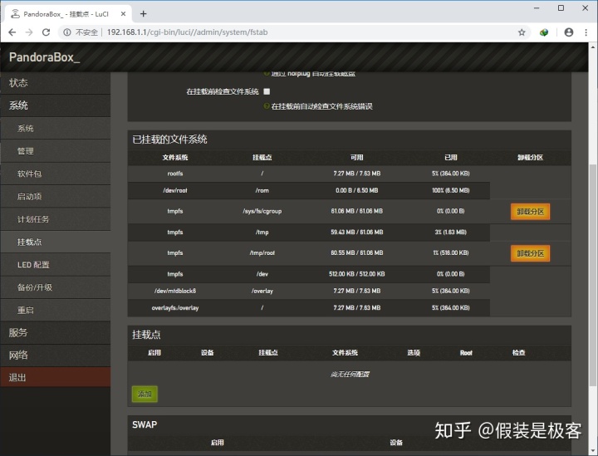Expand the 网络 sidebar menu

pos(56,355)
